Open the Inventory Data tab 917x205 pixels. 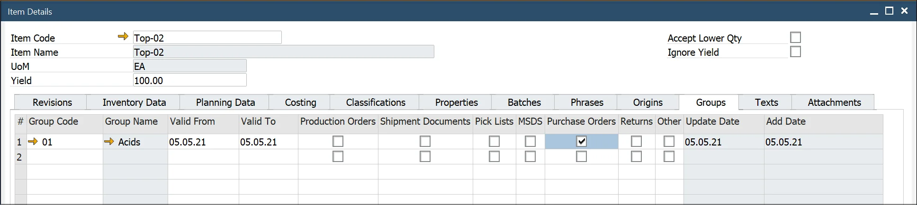point(134,102)
